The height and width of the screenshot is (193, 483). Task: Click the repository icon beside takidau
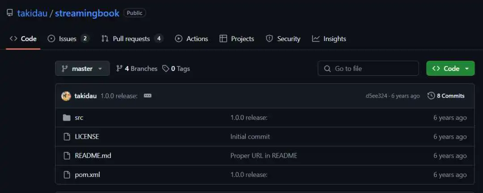coord(10,13)
